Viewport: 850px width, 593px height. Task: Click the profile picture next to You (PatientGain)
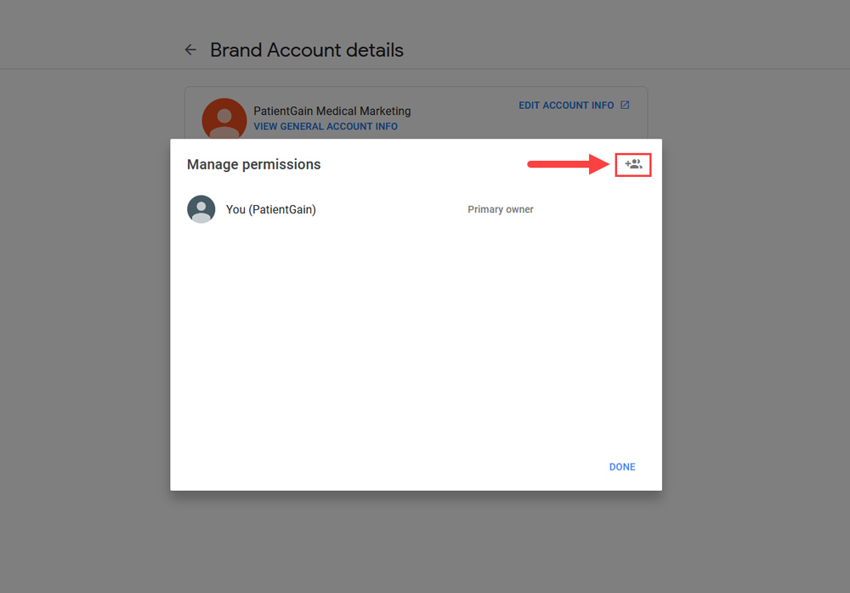(201, 209)
